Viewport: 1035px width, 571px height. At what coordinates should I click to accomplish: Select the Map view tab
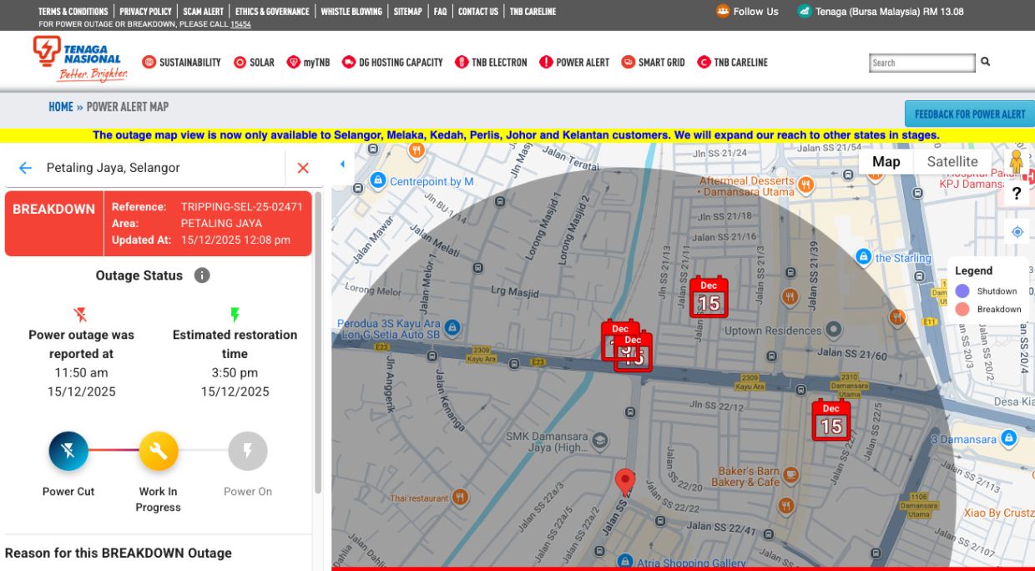[886, 161]
